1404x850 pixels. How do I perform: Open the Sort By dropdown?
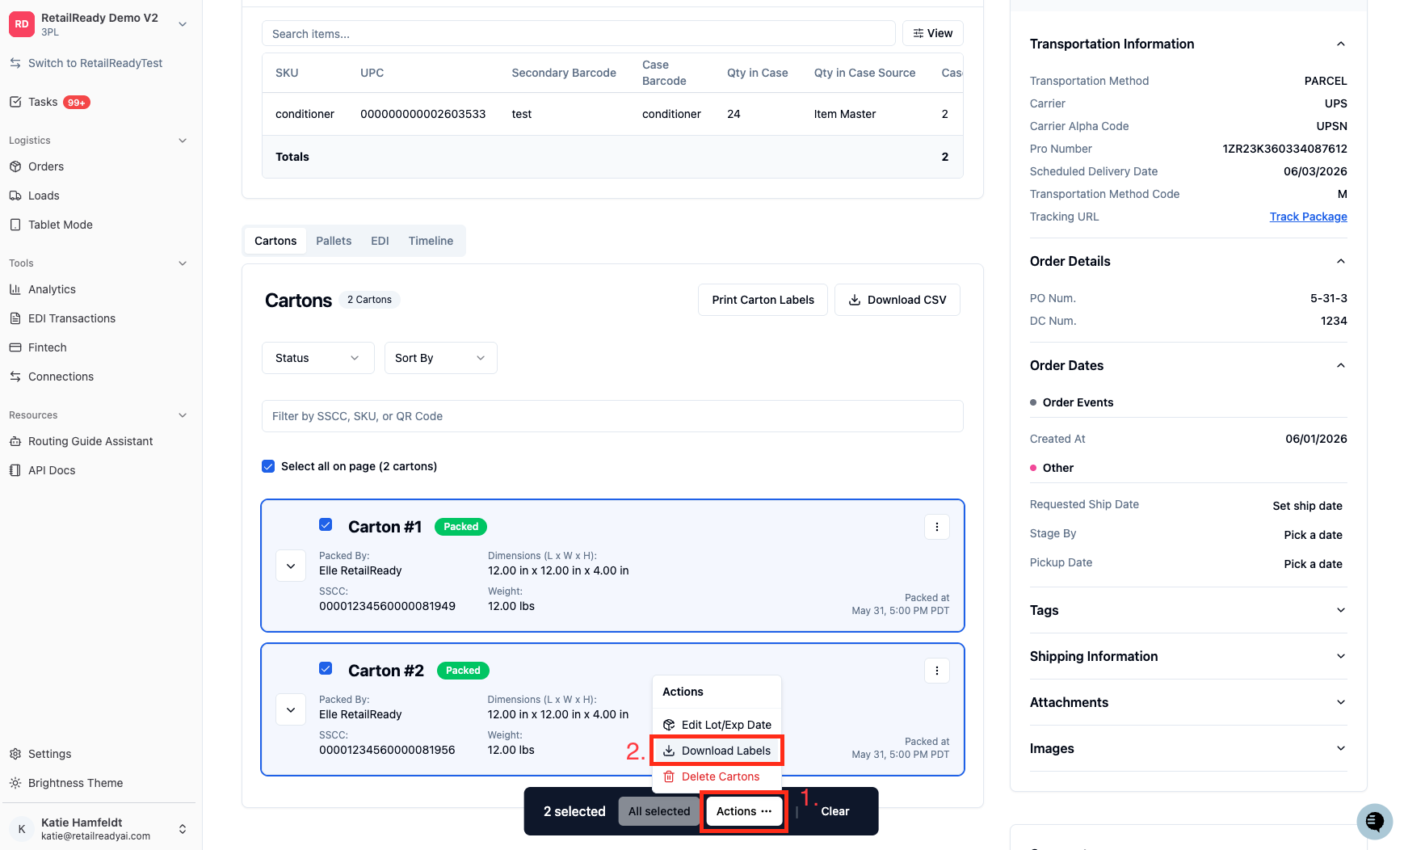click(441, 358)
